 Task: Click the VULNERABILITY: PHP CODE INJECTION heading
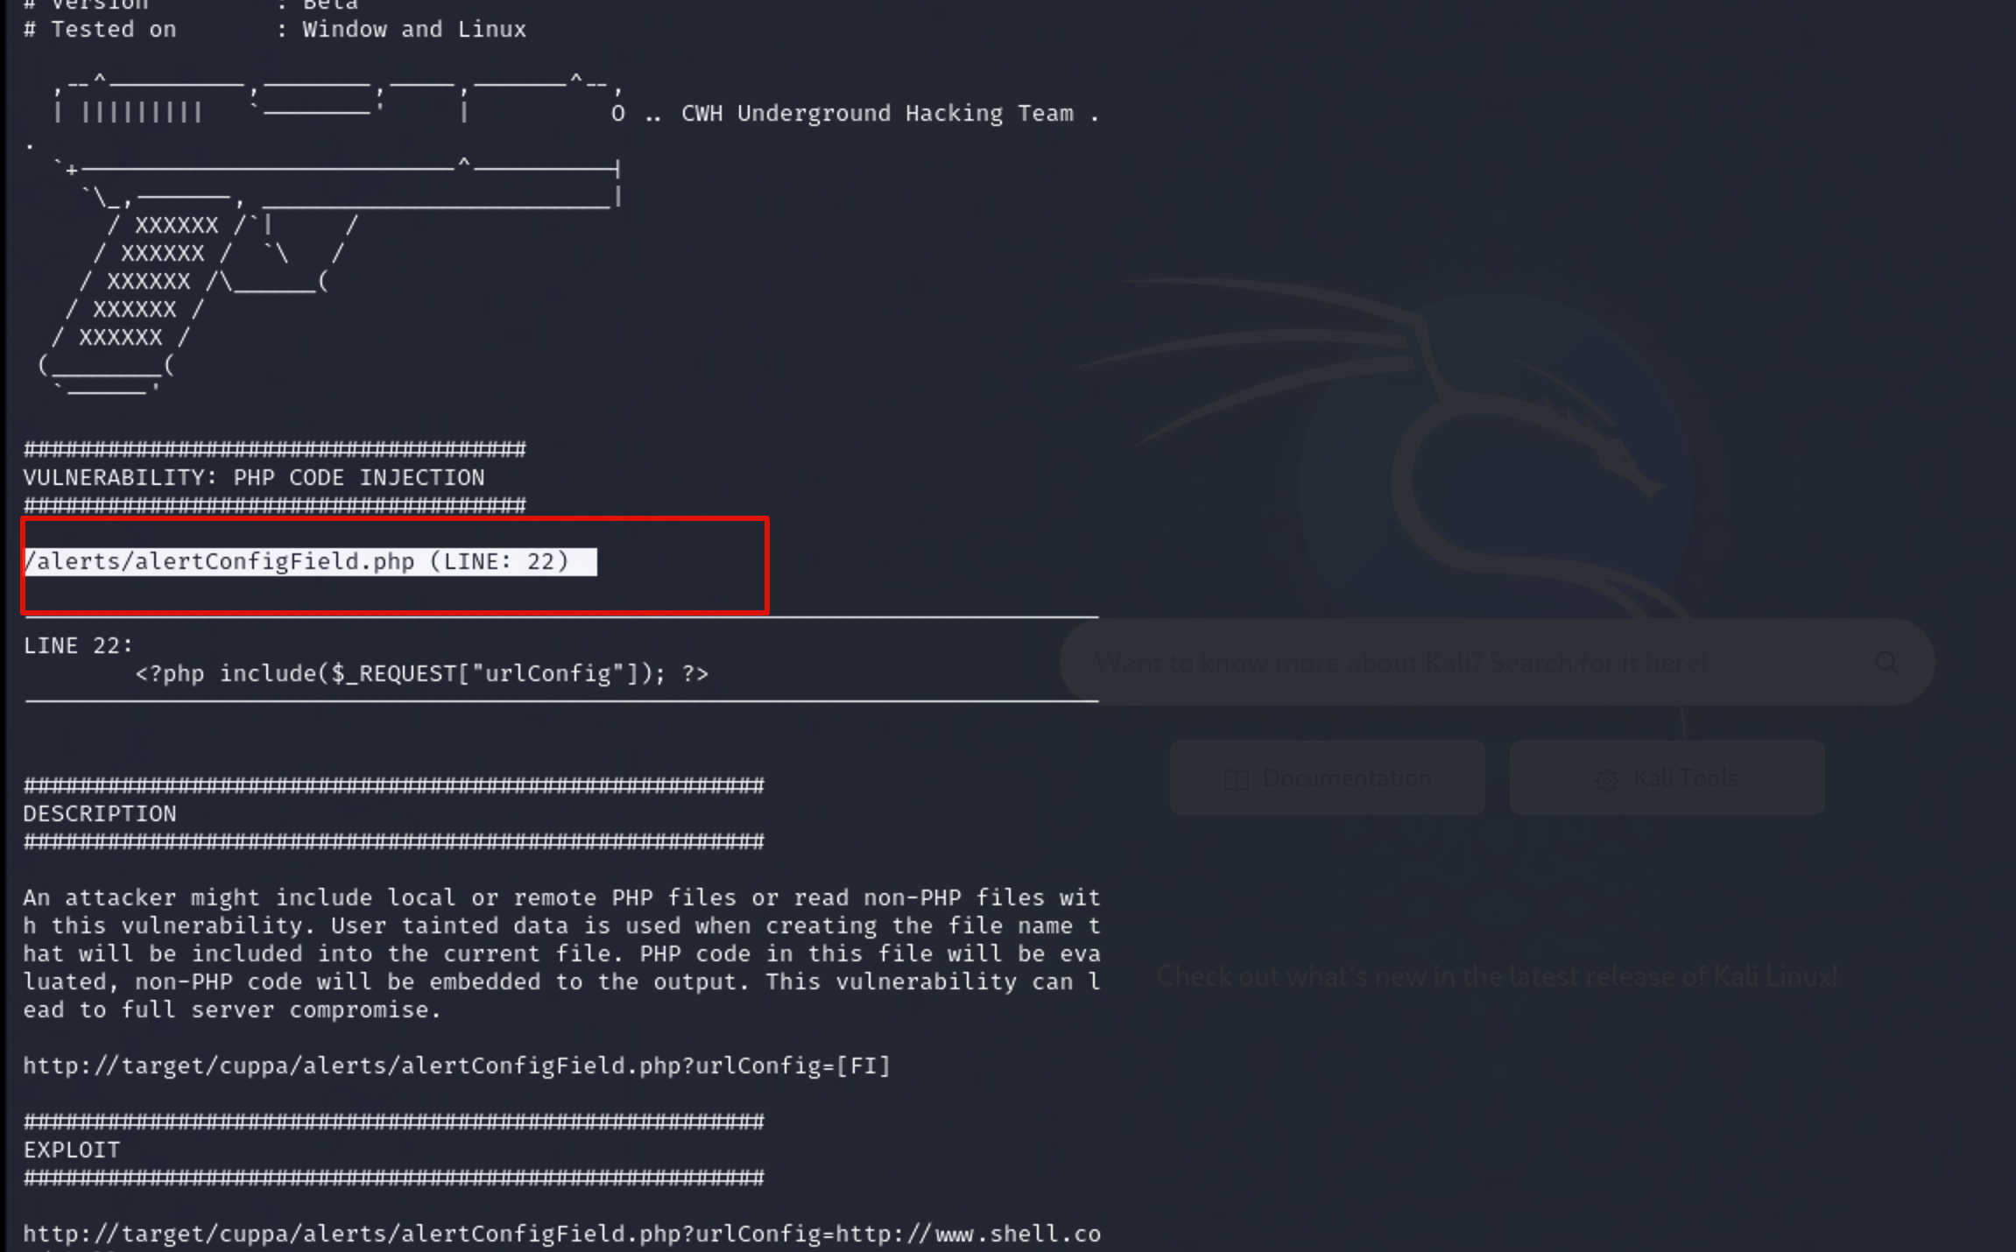(x=254, y=477)
